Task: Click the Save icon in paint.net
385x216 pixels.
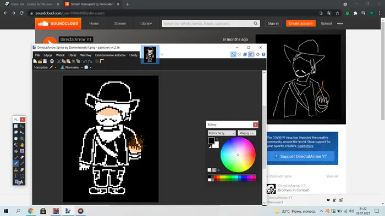Action: pos(45,61)
